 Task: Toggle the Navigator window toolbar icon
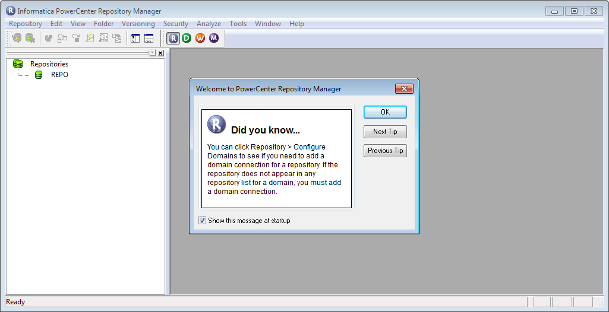pos(135,38)
